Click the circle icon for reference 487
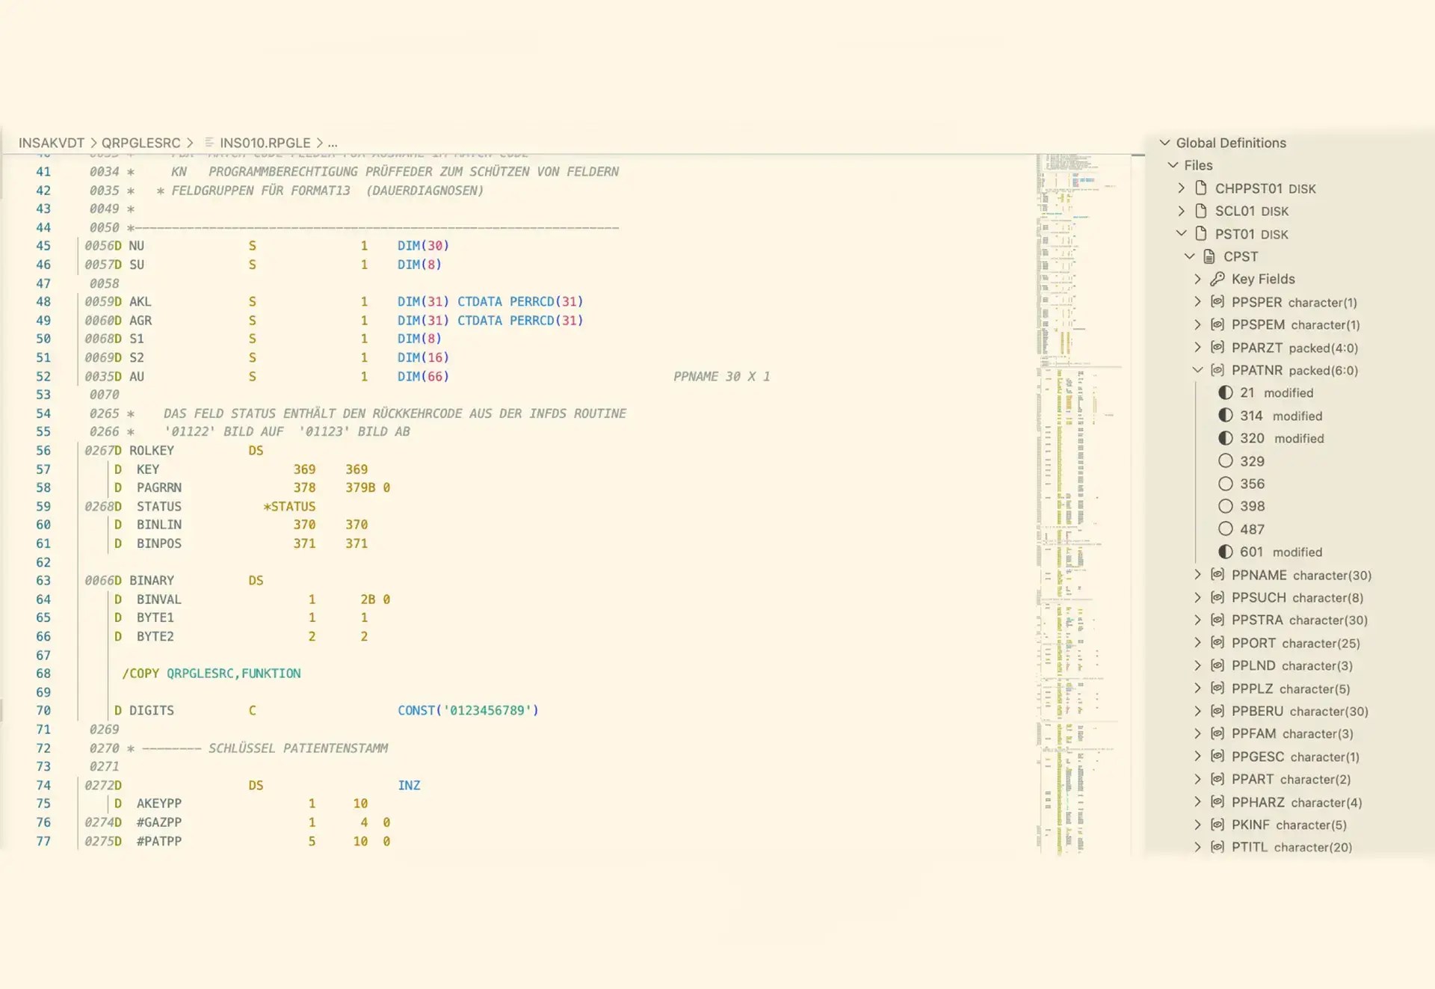The height and width of the screenshot is (989, 1435). (1226, 529)
